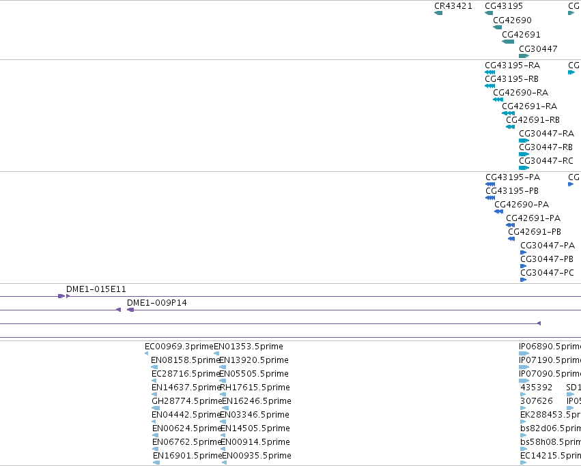Click the CG43195-PA protein feature

(490, 184)
